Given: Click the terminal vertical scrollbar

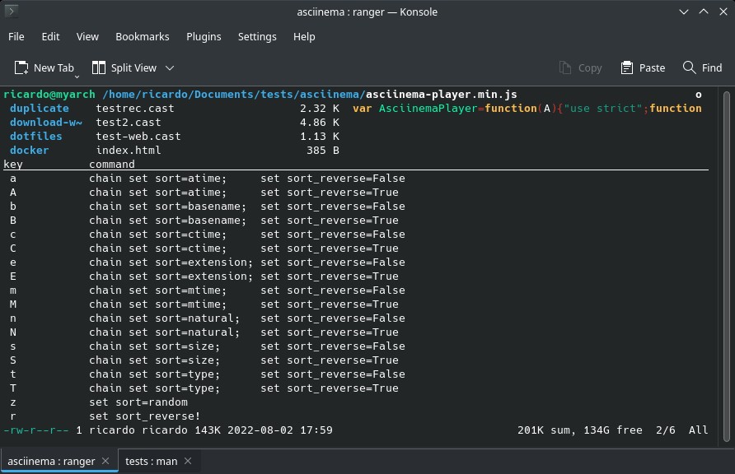Looking at the screenshot, I should pos(727,267).
